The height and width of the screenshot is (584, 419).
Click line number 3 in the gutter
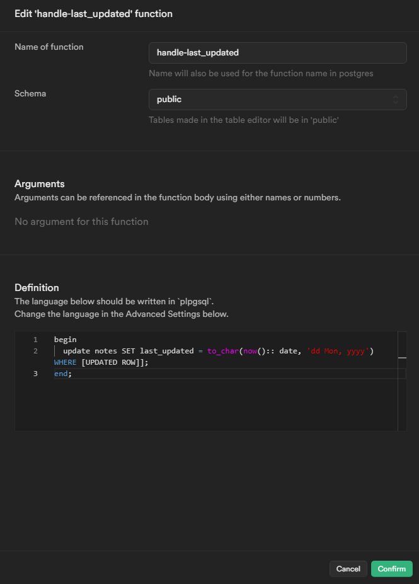[x=36, y=374]
